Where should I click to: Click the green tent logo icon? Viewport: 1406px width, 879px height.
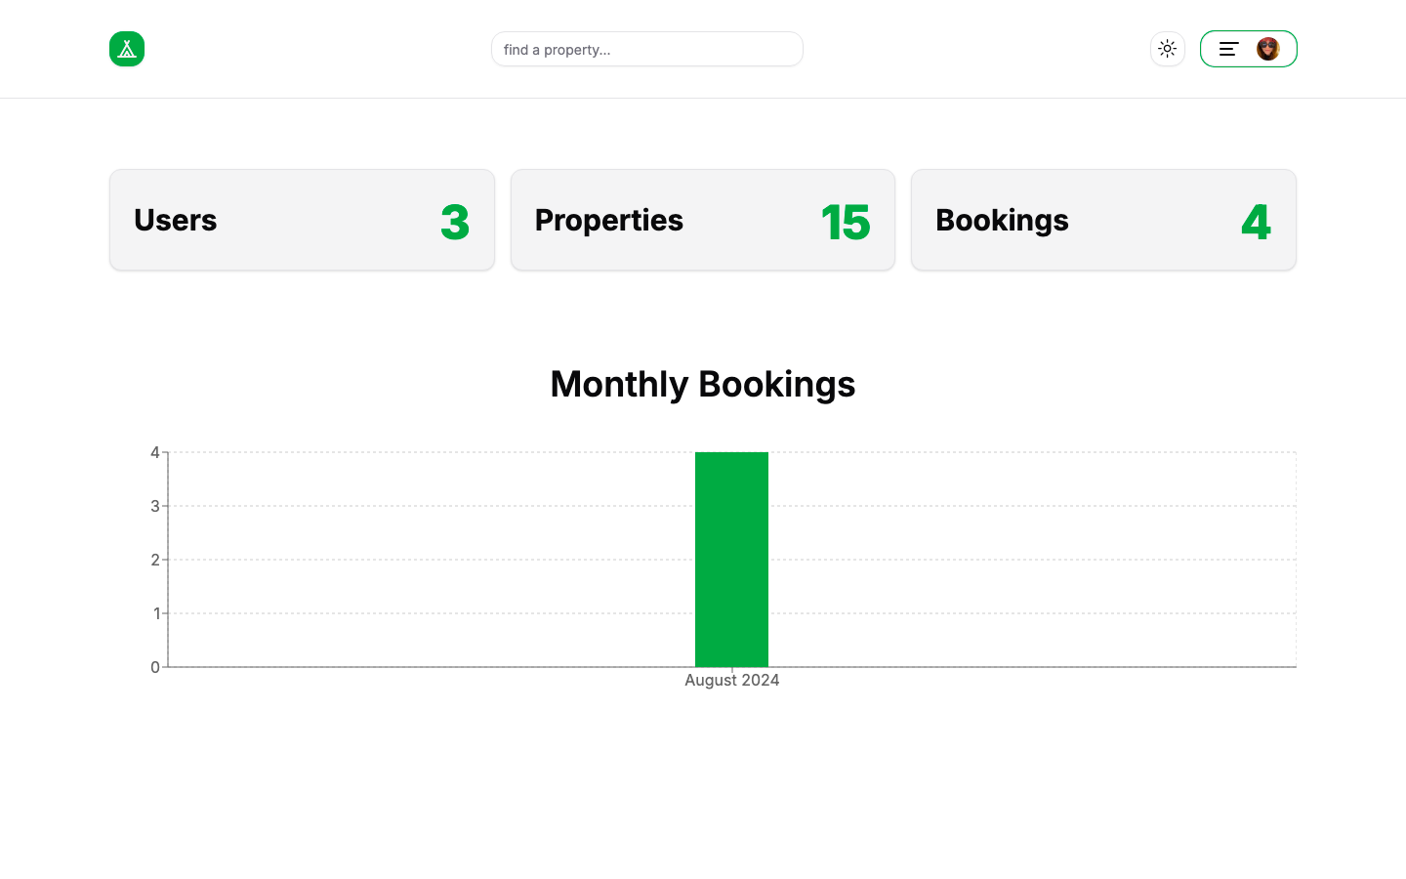(127, 49)
